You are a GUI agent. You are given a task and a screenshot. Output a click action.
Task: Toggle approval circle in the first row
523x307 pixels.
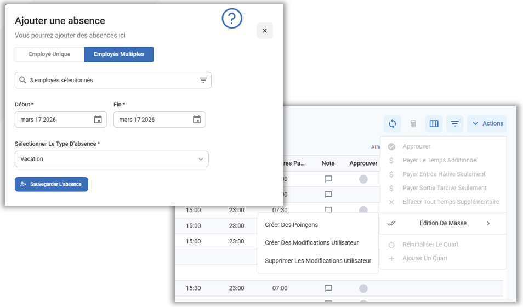(363, 179)
